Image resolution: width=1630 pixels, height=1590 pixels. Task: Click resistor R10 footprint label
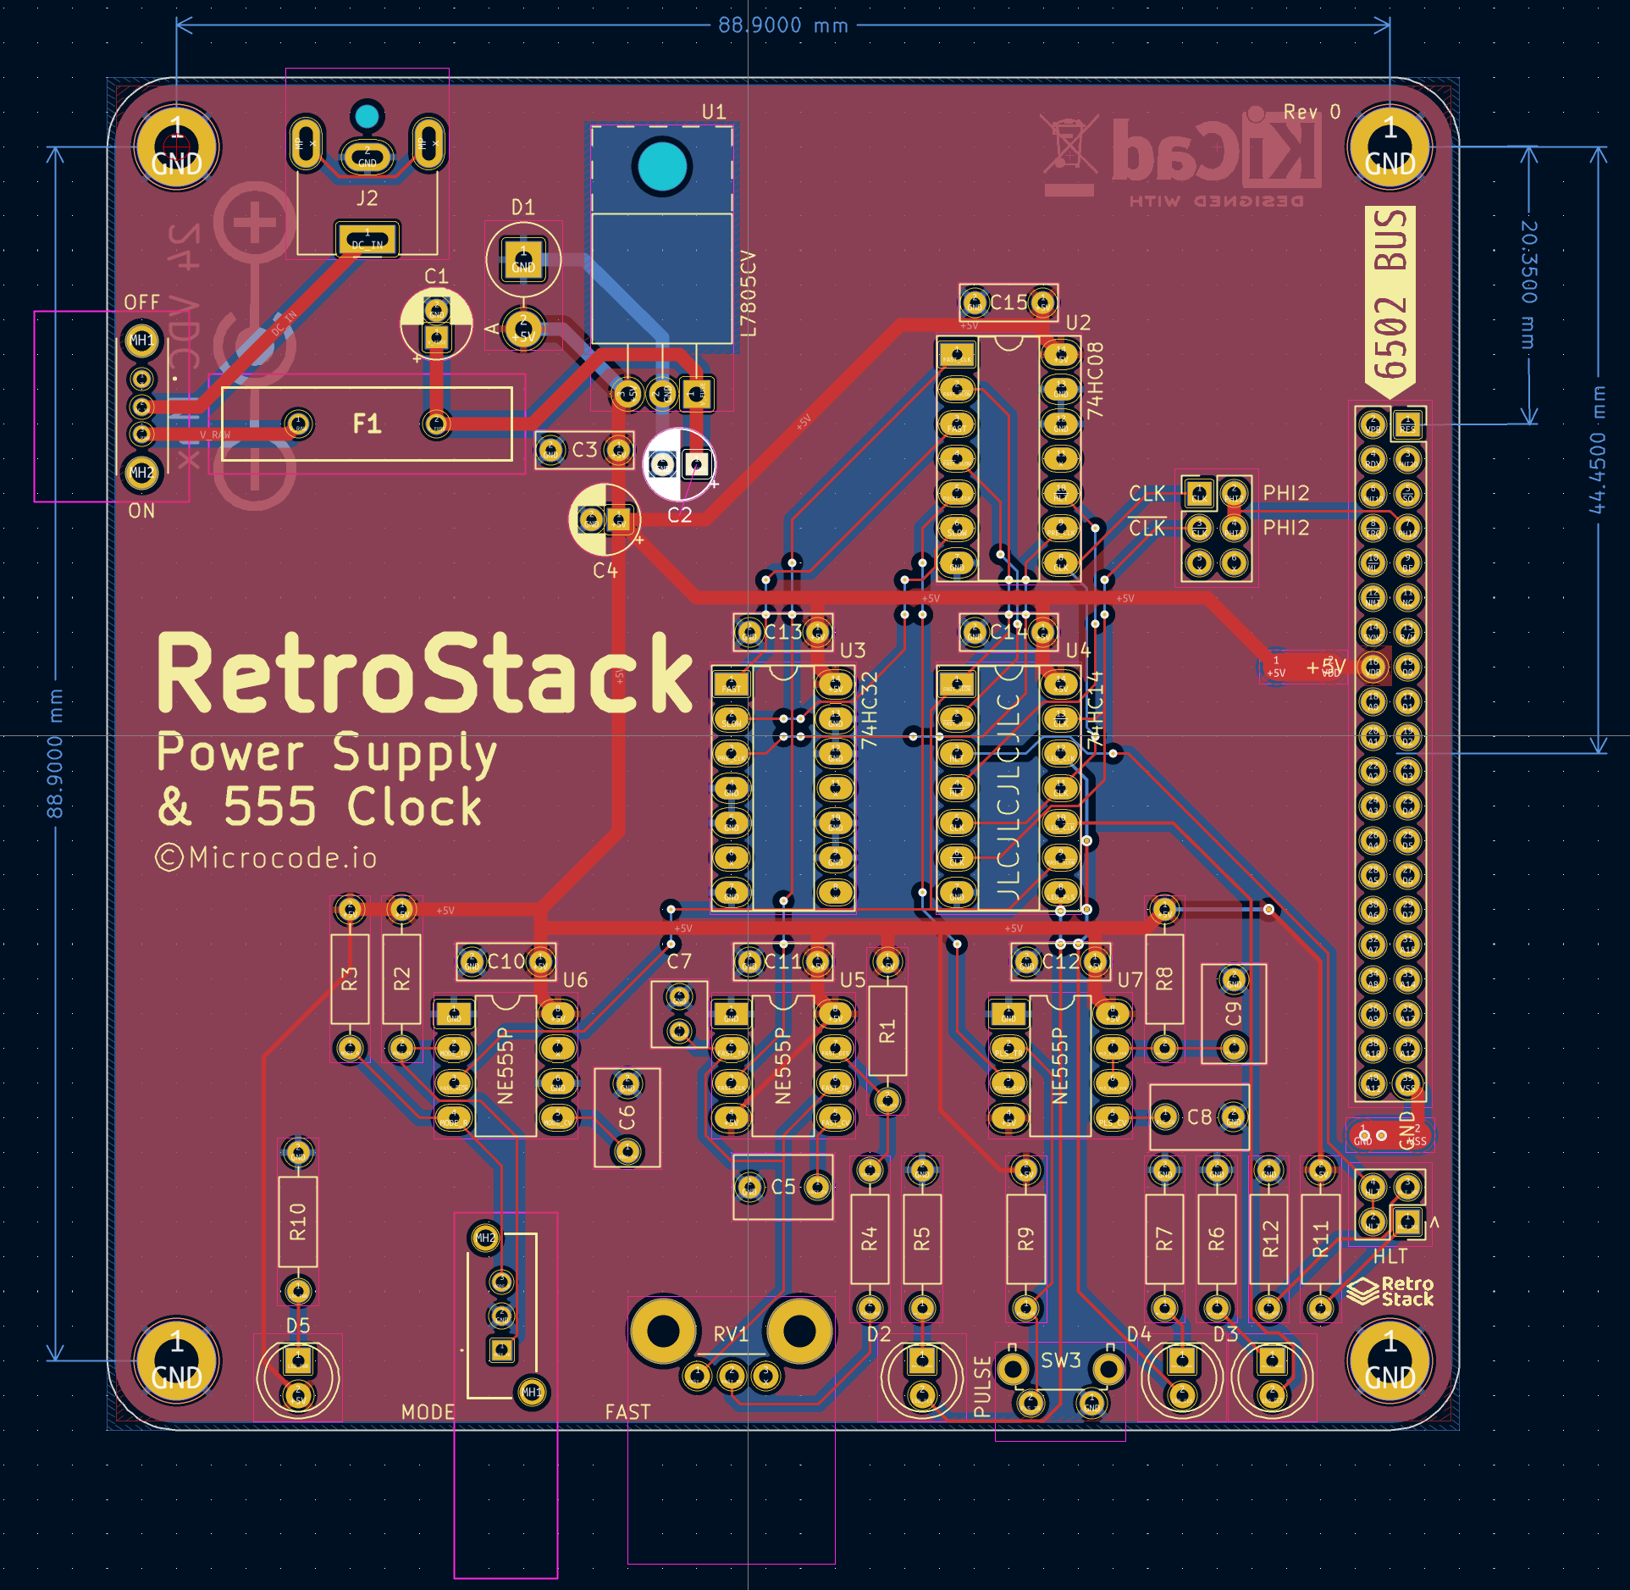(297, 1222)
